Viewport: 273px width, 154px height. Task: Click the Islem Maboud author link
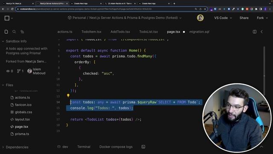[x=39, y=71]
